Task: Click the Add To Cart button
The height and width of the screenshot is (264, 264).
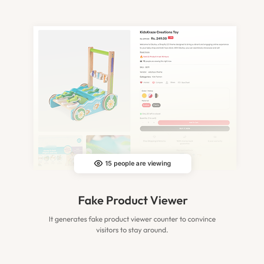Action: (194, 123)
